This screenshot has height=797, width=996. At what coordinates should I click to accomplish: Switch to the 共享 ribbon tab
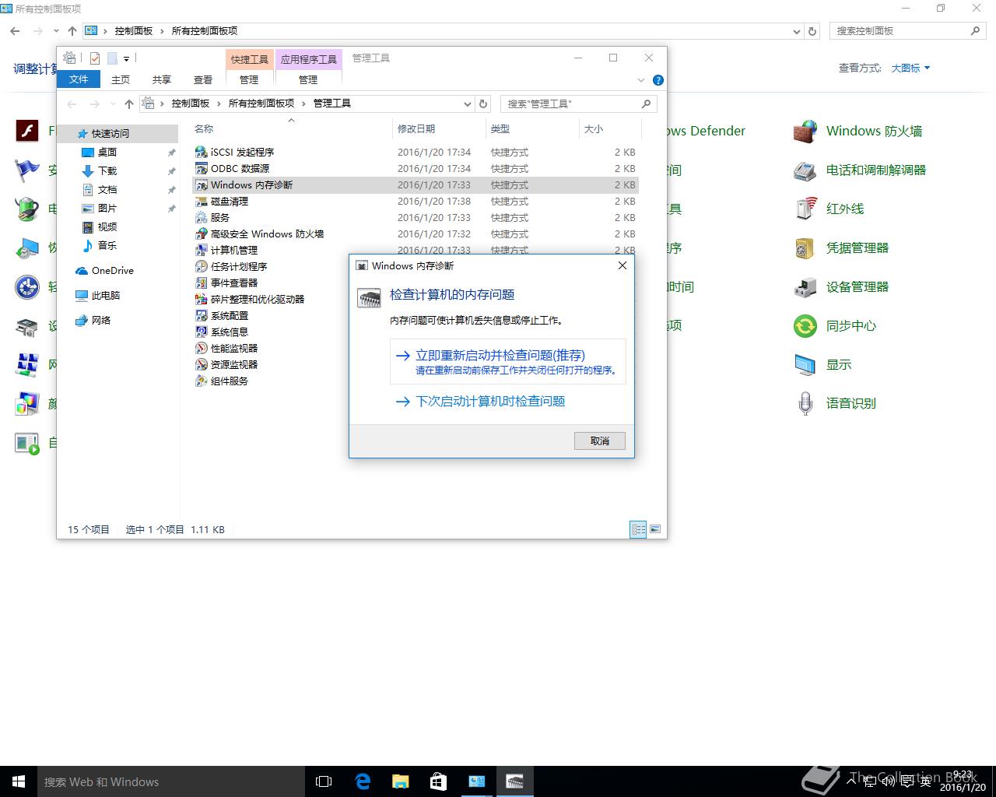click(162, 79)
